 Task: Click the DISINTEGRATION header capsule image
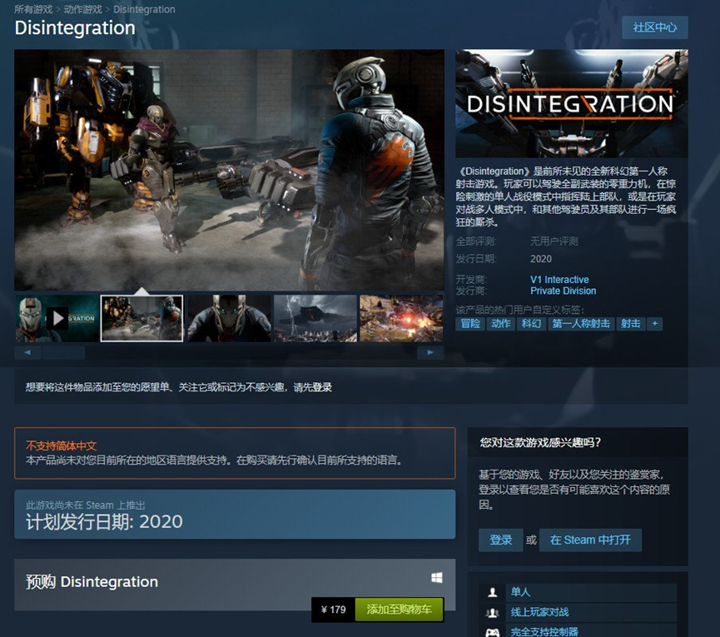pos(572,103)
